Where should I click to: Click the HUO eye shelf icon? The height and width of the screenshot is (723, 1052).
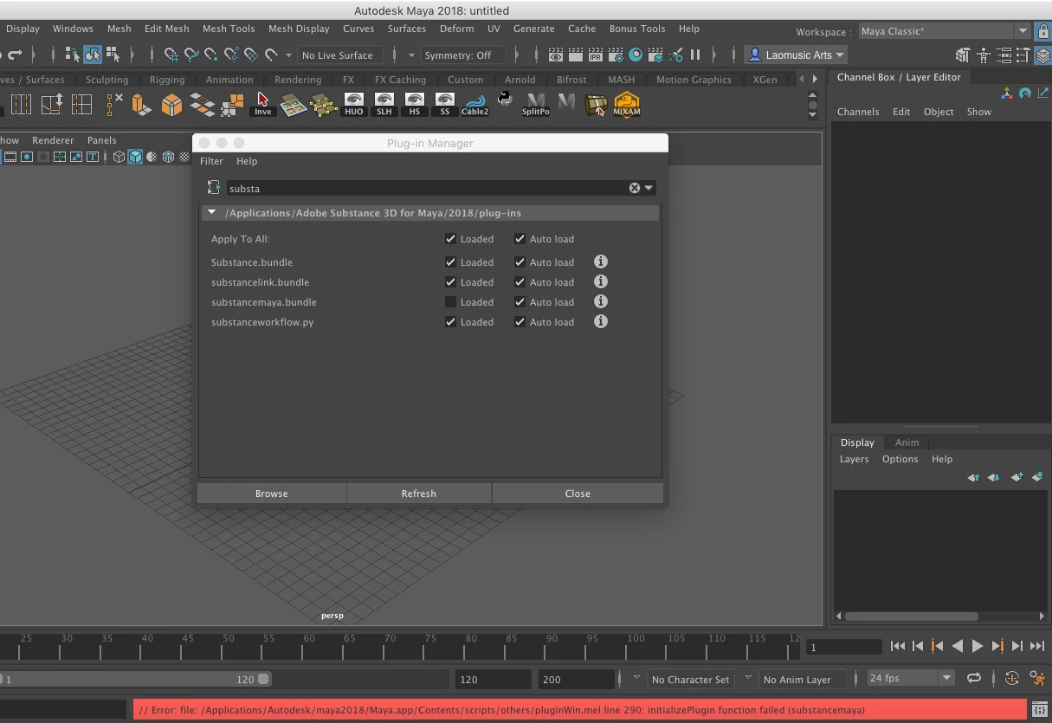(354, 105)
